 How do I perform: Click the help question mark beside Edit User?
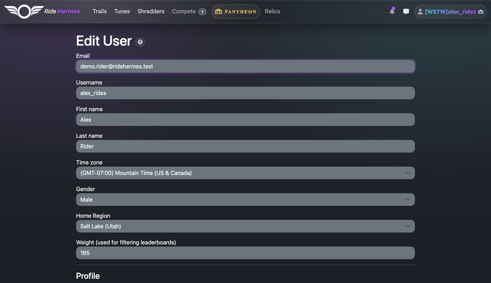[x=140, y=42]
